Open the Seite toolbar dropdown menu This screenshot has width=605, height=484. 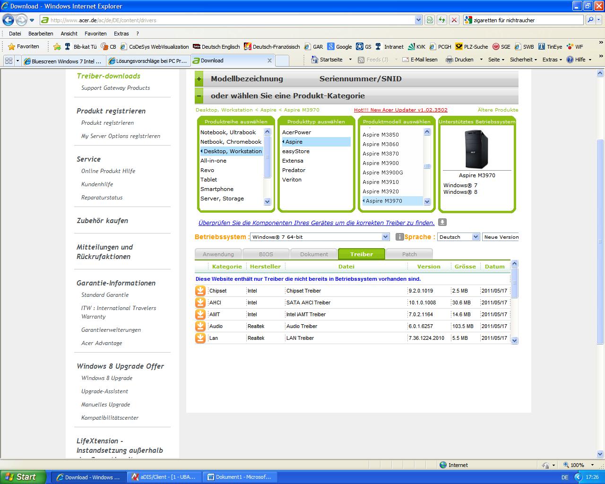point(496,60)
